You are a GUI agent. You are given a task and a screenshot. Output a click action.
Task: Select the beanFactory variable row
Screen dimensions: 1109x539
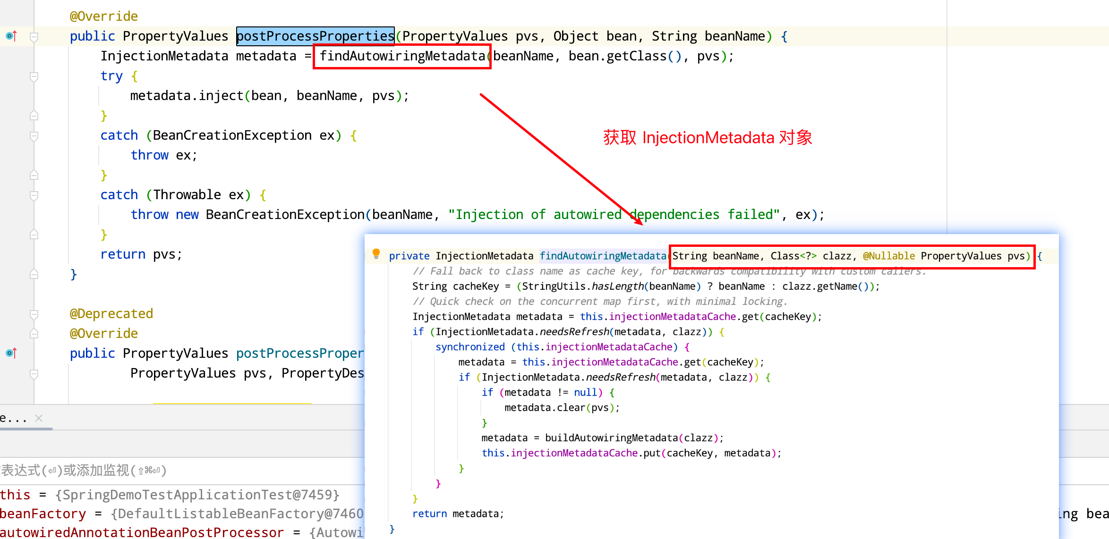point(182,514)
